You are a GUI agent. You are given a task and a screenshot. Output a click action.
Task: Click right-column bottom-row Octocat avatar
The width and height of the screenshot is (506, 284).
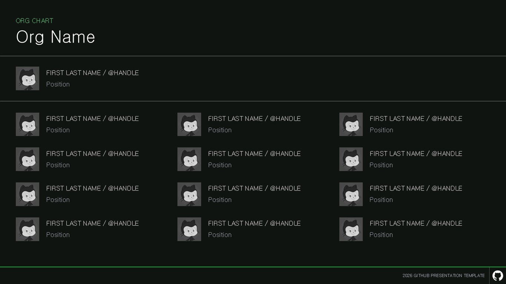pos(351,229)
